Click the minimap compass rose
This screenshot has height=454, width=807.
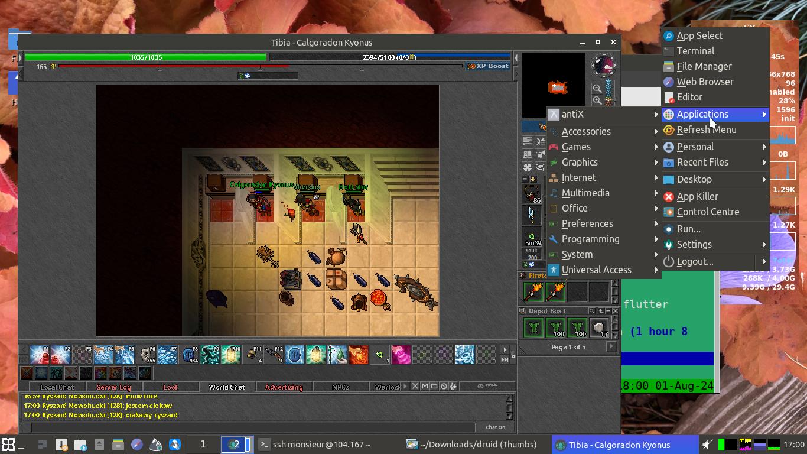pyautogui.click(x=604, y=65)
